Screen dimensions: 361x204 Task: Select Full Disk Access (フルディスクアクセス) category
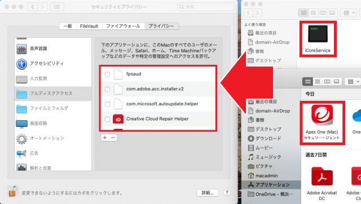(53, 94)
